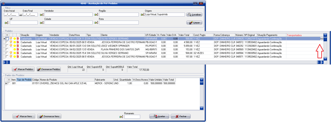Click the Origem lookup icon
Image resolution: width=331 pixels, height=122 pixels.
click(x=142, y=14)
